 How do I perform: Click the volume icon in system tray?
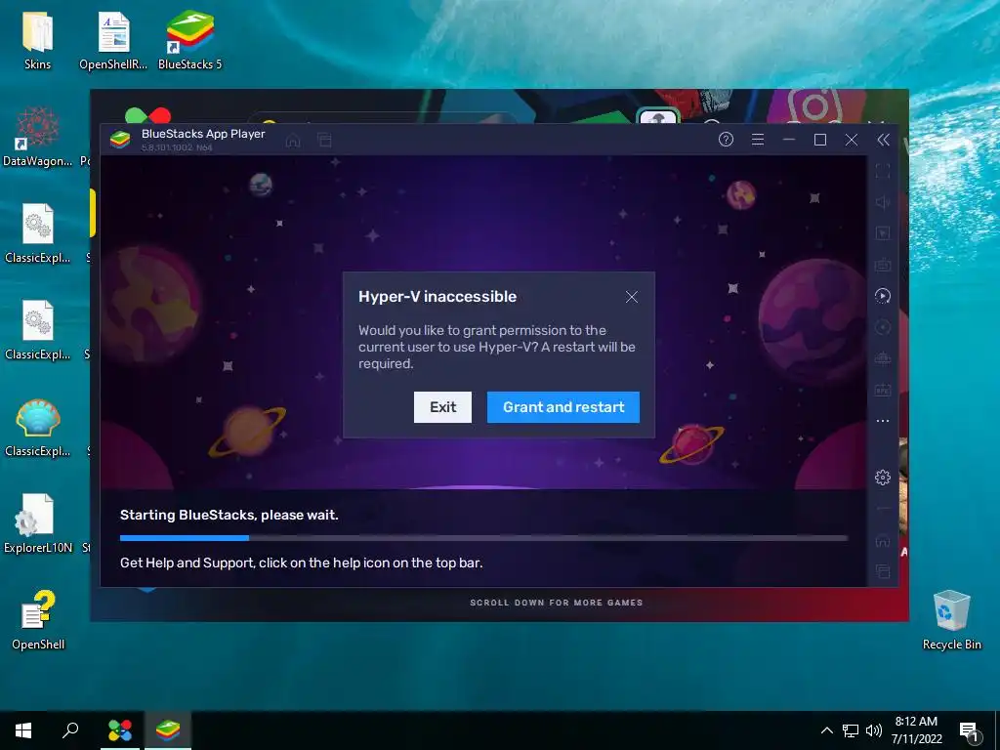(874, 730)
